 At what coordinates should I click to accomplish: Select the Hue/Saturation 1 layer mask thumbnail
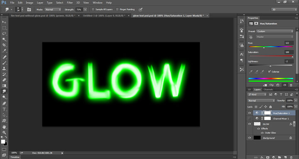(267, 113)
